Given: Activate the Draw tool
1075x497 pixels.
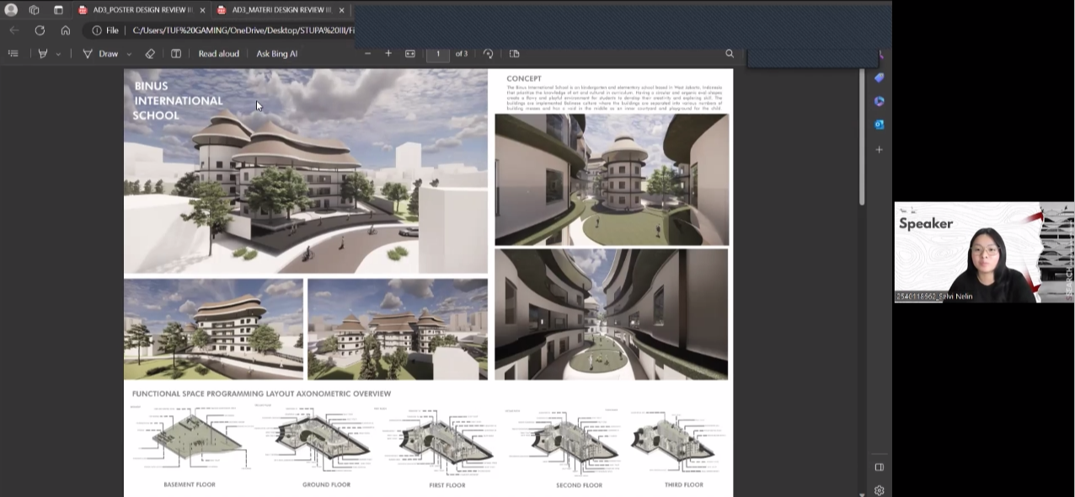Looking at the screenshot, I should pos(100,53).
